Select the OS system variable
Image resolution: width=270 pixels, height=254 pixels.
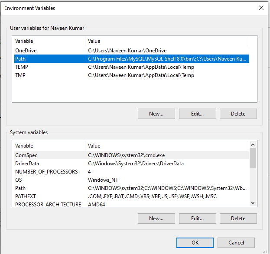(132, 180)
